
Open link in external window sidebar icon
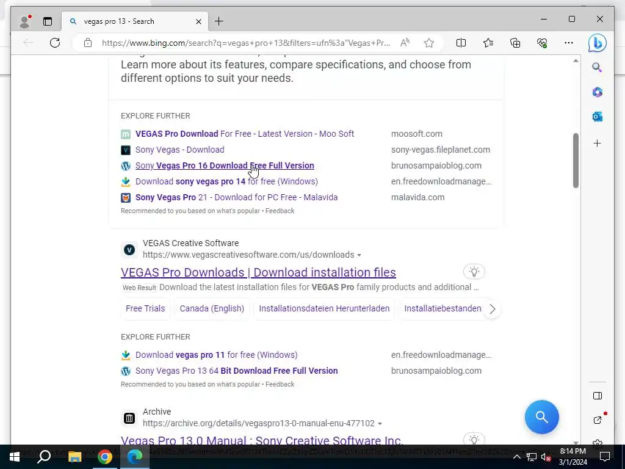[597, 420]
